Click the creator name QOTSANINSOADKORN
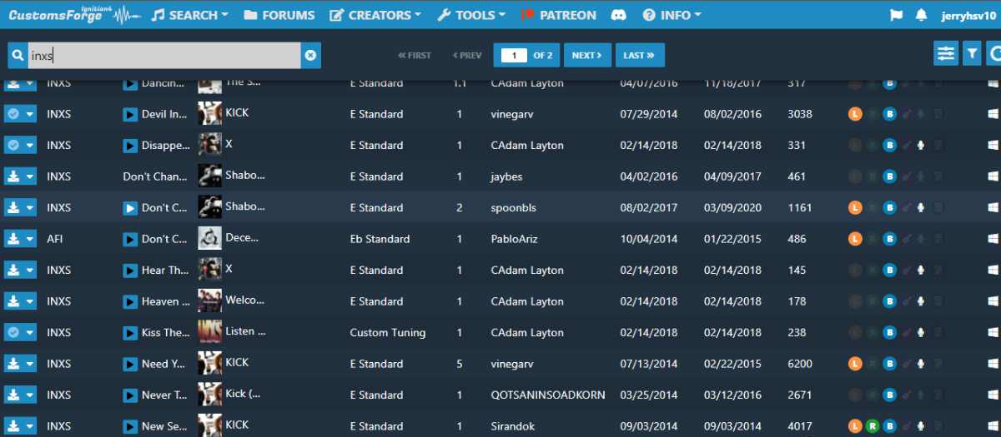This screenshot has width=1001, height=437. 547,395
